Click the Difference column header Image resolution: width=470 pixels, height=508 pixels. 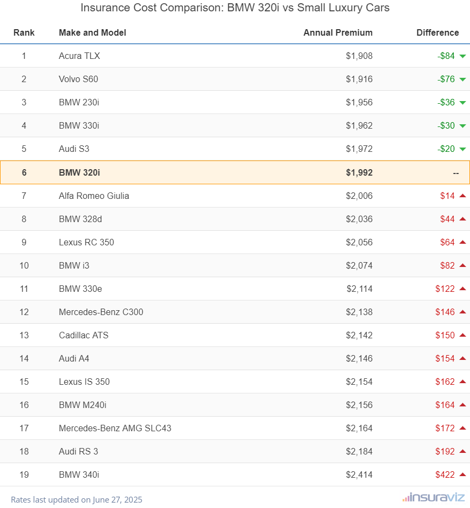[438, 33]
